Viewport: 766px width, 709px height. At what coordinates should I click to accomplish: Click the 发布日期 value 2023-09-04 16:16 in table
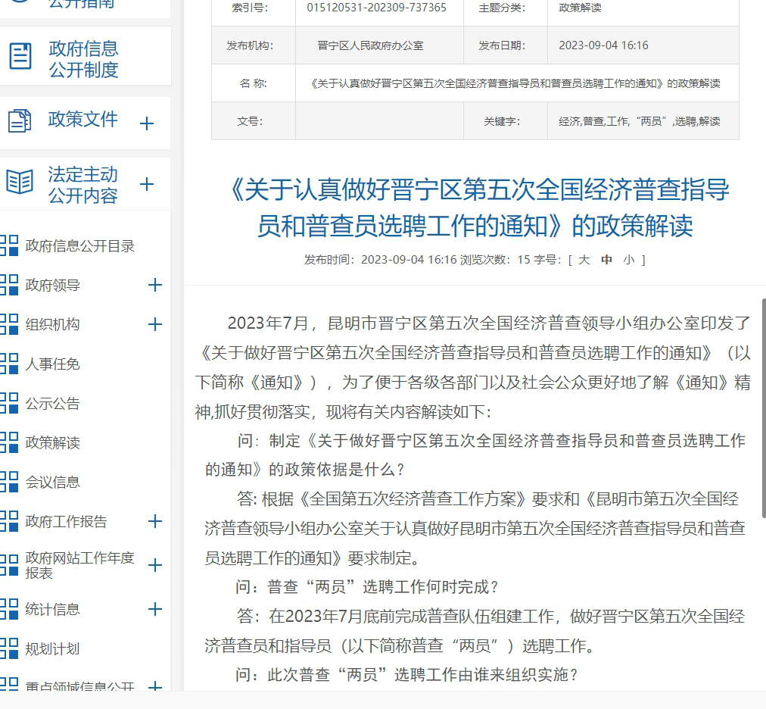603,45
